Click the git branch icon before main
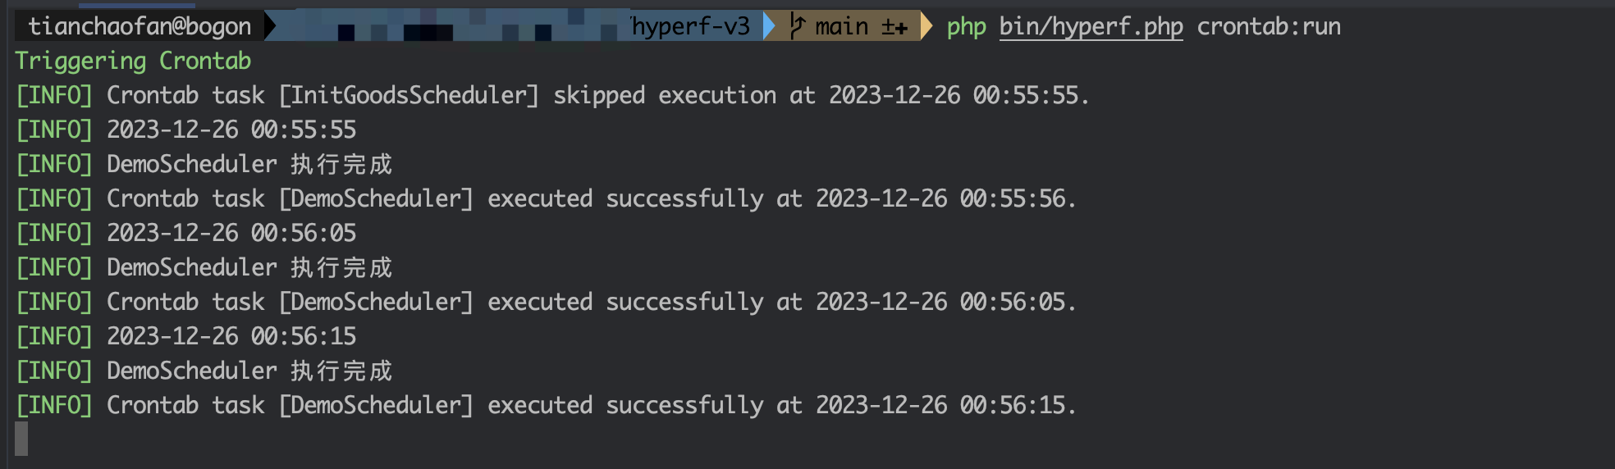Viewport: 1615px width, 469px height. point(797,26)
